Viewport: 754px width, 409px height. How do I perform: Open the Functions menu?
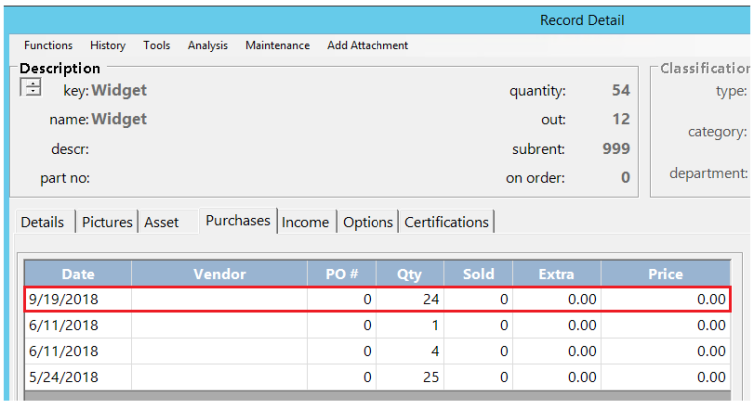(x=48, y=45)
